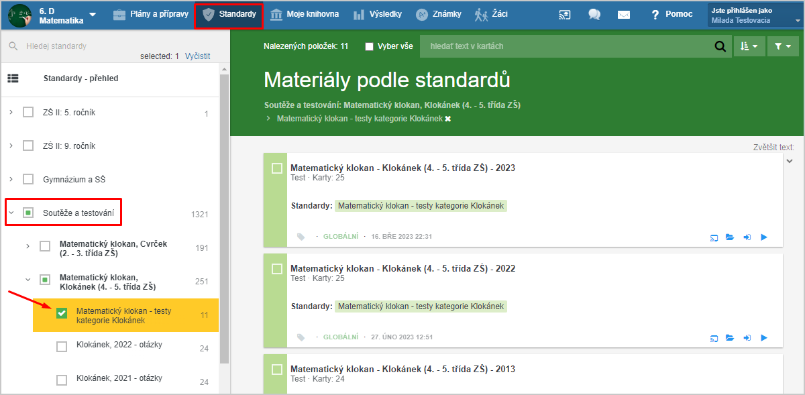Viewport: 805px width, 395px height.
Task: Click the list icon beside Standardy - přehled
Action: pyautogui.click(x=13, y=78)
